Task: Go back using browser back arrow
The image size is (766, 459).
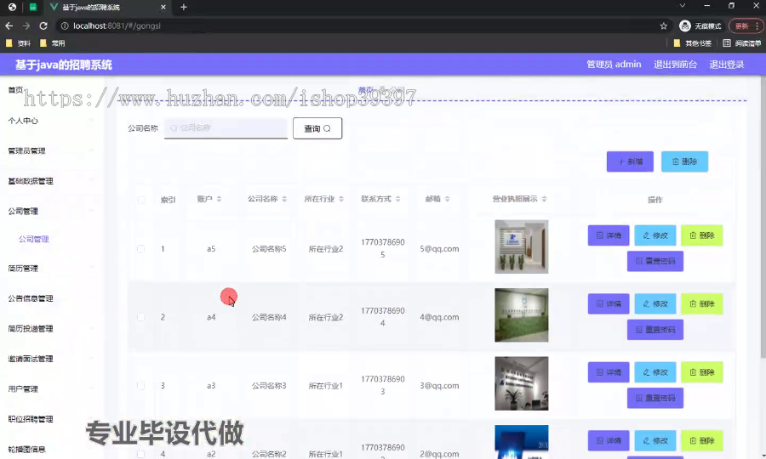Action: pos(9,25)
